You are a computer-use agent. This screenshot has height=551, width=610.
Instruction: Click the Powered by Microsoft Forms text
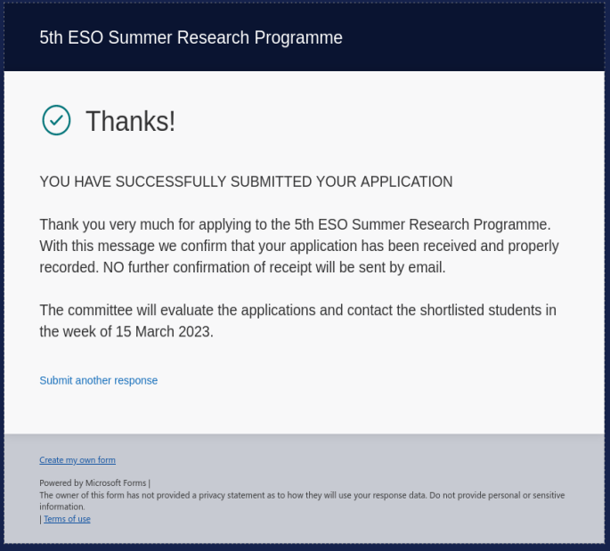[93, 483]
